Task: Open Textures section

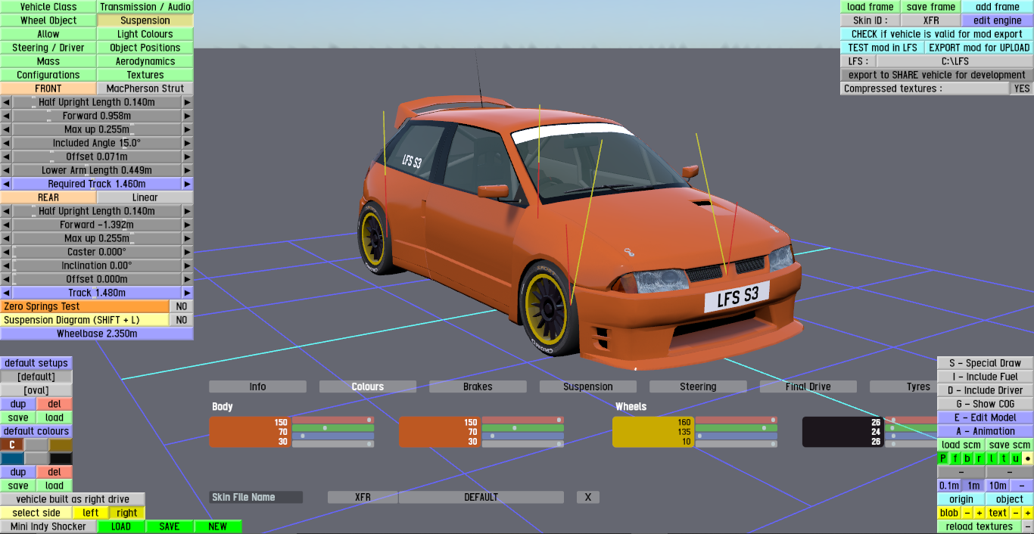Action: (x=145, y=75)
